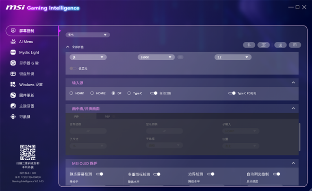
Task: Click 全部折叠 collapse all
Action: (78, 47)
